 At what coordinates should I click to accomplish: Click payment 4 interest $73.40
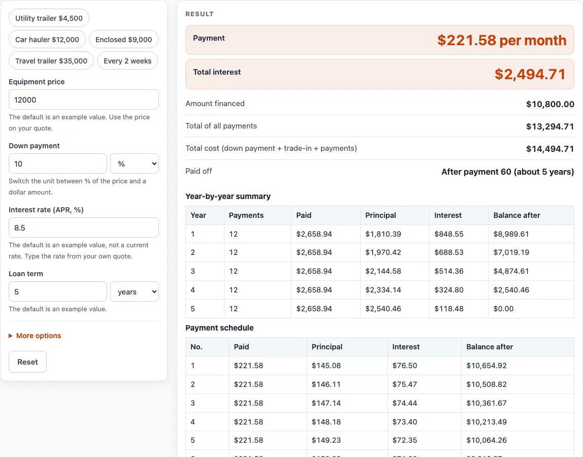point(405,421)
